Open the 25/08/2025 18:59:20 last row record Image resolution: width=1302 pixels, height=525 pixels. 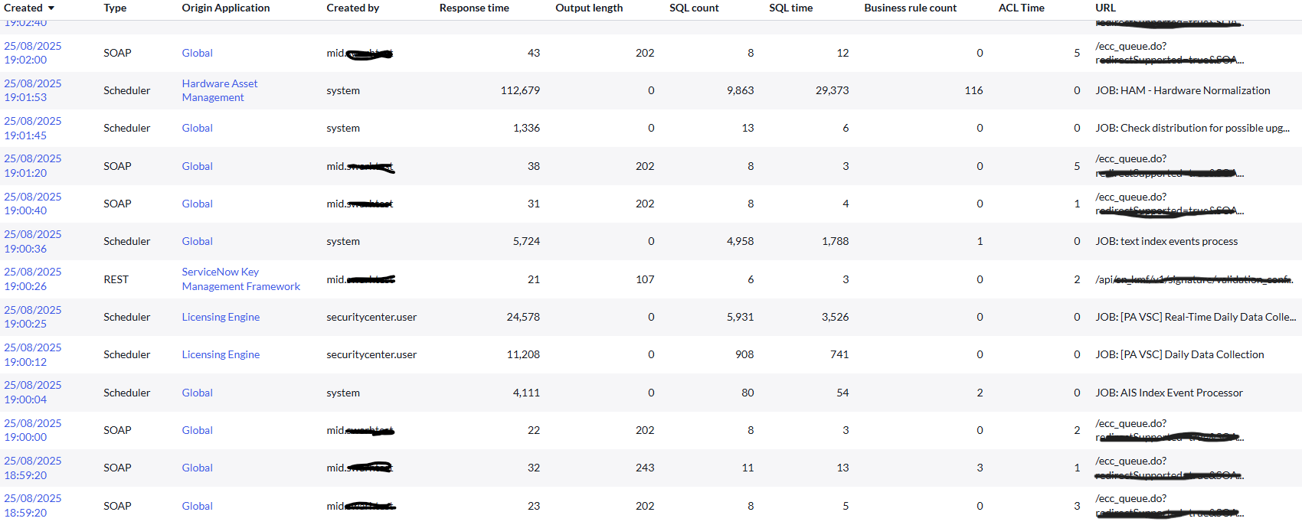(x=33, y=506)
